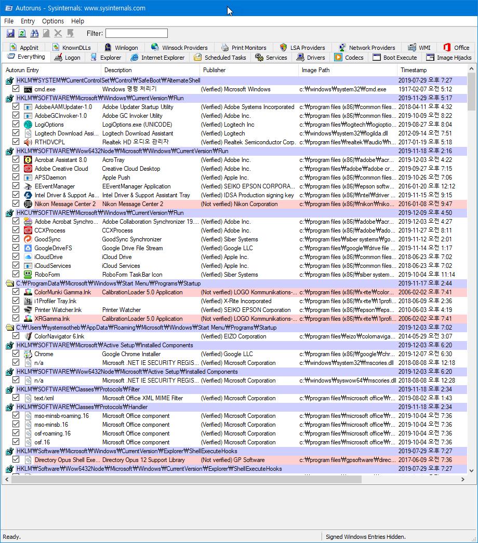Click inside the Filter text box
478x543 pixels.
(137, 33)
